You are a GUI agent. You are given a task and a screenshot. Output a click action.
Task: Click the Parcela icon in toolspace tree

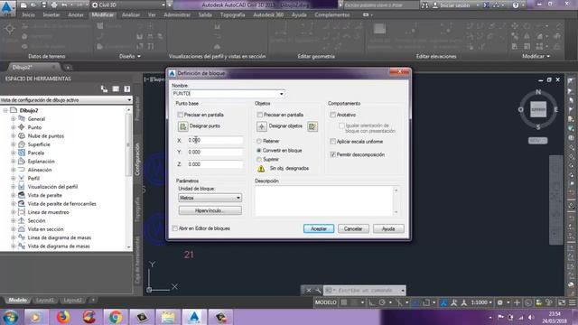22,153
